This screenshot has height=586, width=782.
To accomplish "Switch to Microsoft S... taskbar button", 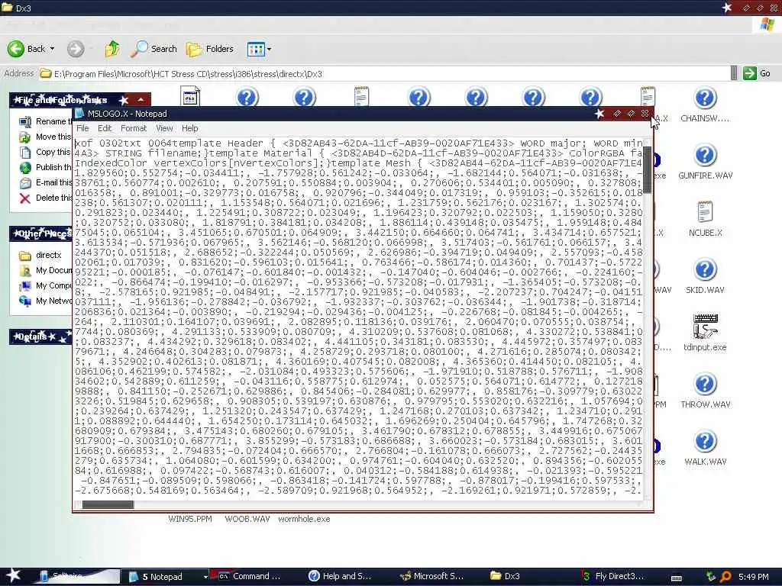I will tap(432, 577).
